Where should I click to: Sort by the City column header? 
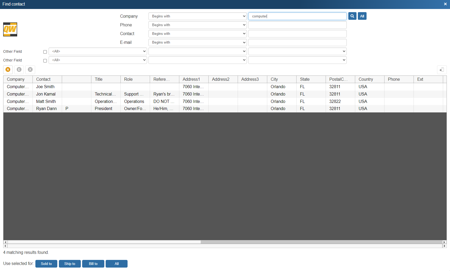pyautogui.click(x=281, y=79)
